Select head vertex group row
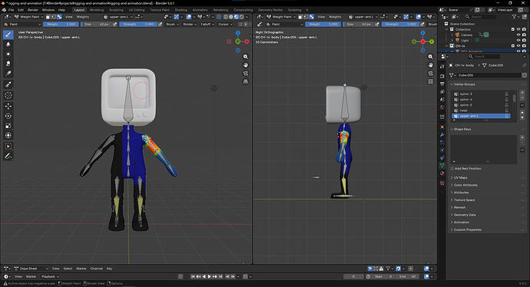Screen dimensions: 530x287 tap(481, 111)
